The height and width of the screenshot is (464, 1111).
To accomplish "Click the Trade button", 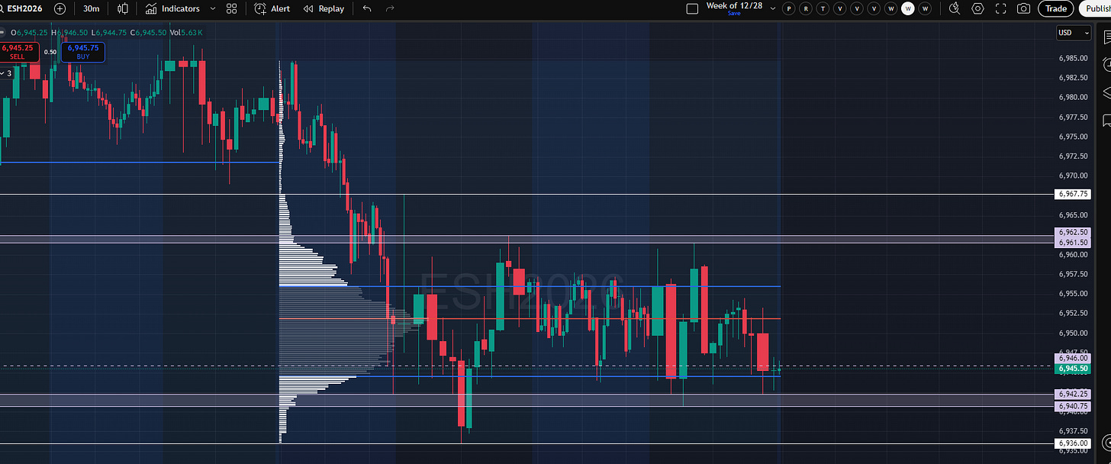I will pos(1056,8).
